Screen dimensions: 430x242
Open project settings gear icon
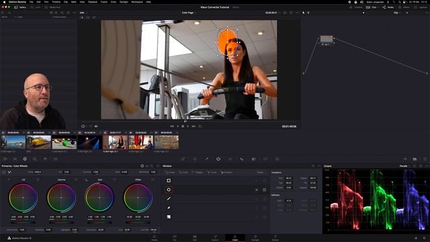(424, 238)
